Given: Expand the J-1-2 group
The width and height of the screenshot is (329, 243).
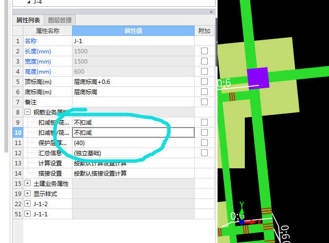Looking at the screenshot, I should coord(27,204).
